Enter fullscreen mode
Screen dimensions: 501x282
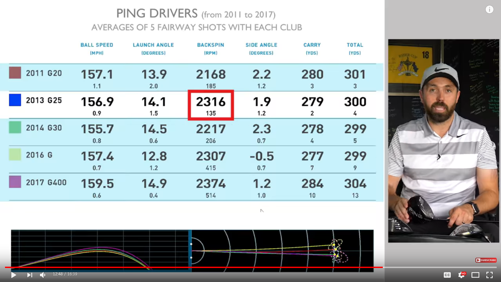point(489,275)
